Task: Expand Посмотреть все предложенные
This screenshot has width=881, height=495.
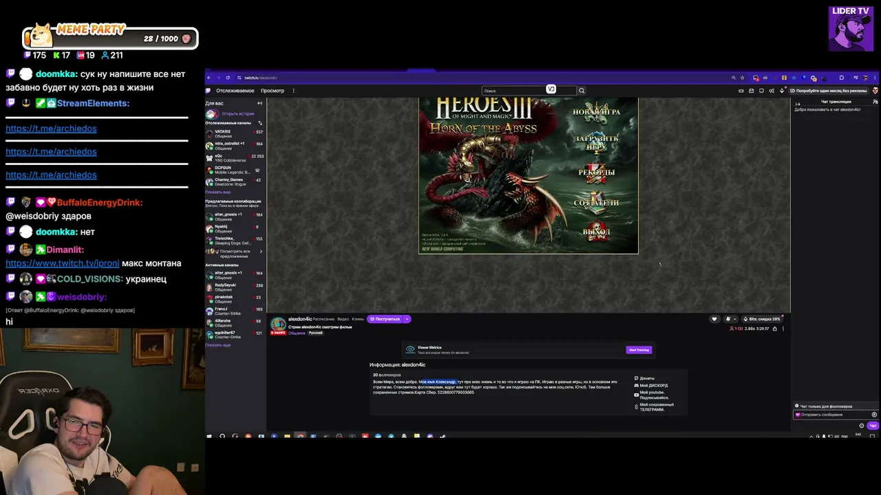Action: [234, 253]
